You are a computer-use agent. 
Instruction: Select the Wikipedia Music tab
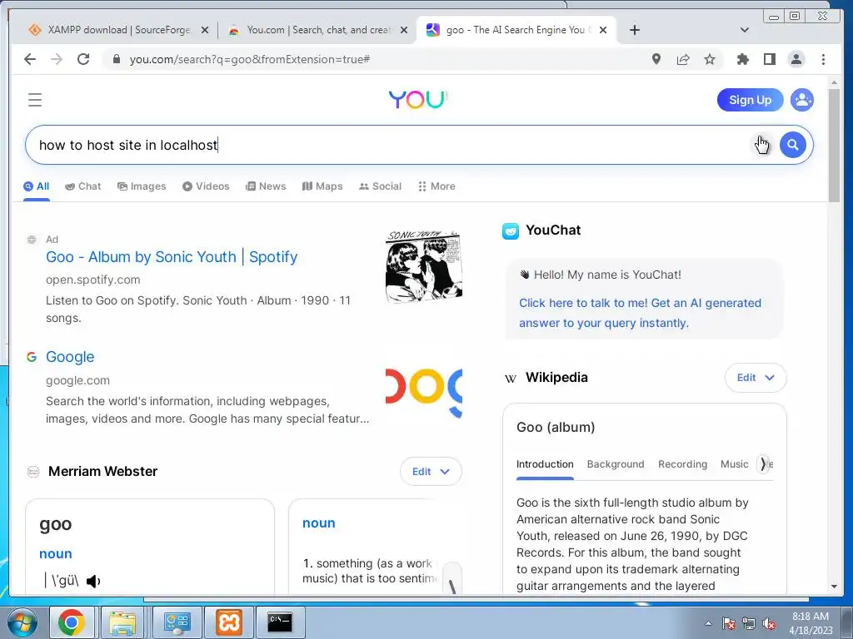[735, 464]
